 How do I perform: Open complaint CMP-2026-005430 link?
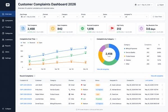[26, 94]
